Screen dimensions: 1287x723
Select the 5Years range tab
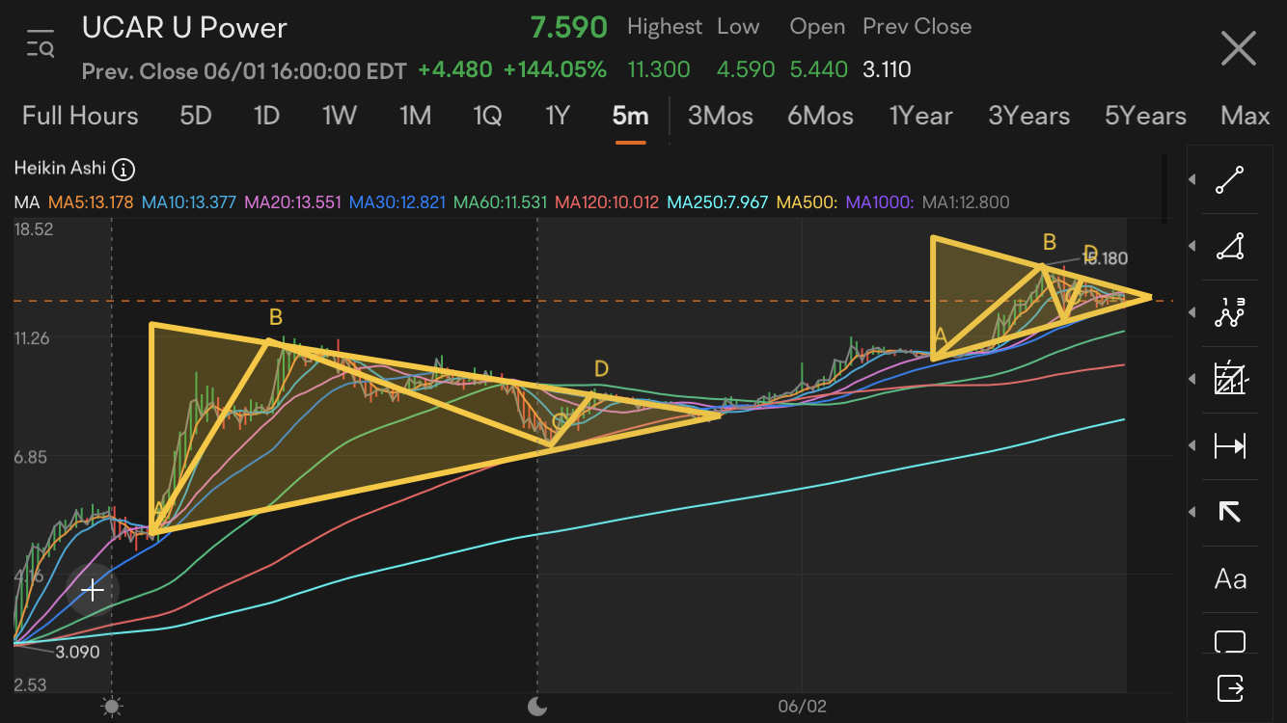click(x=1145, y=116)
